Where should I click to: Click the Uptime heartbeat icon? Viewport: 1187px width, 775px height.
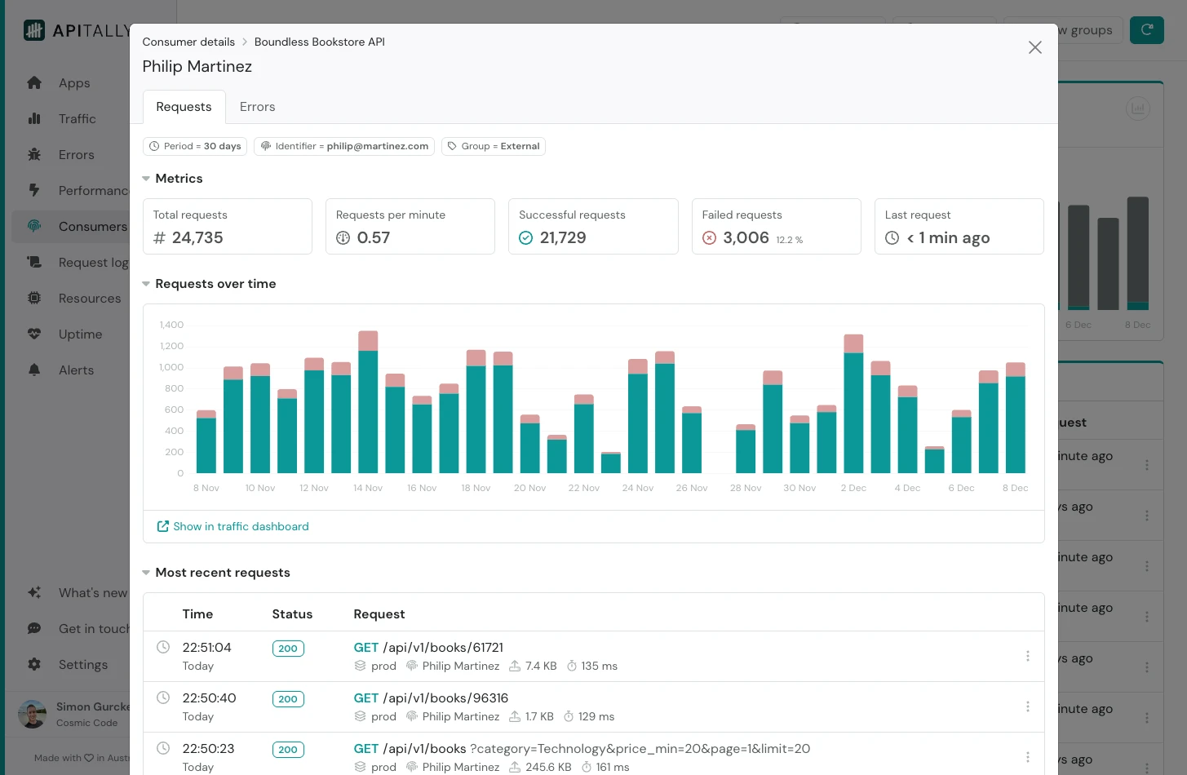click(34, 334)
